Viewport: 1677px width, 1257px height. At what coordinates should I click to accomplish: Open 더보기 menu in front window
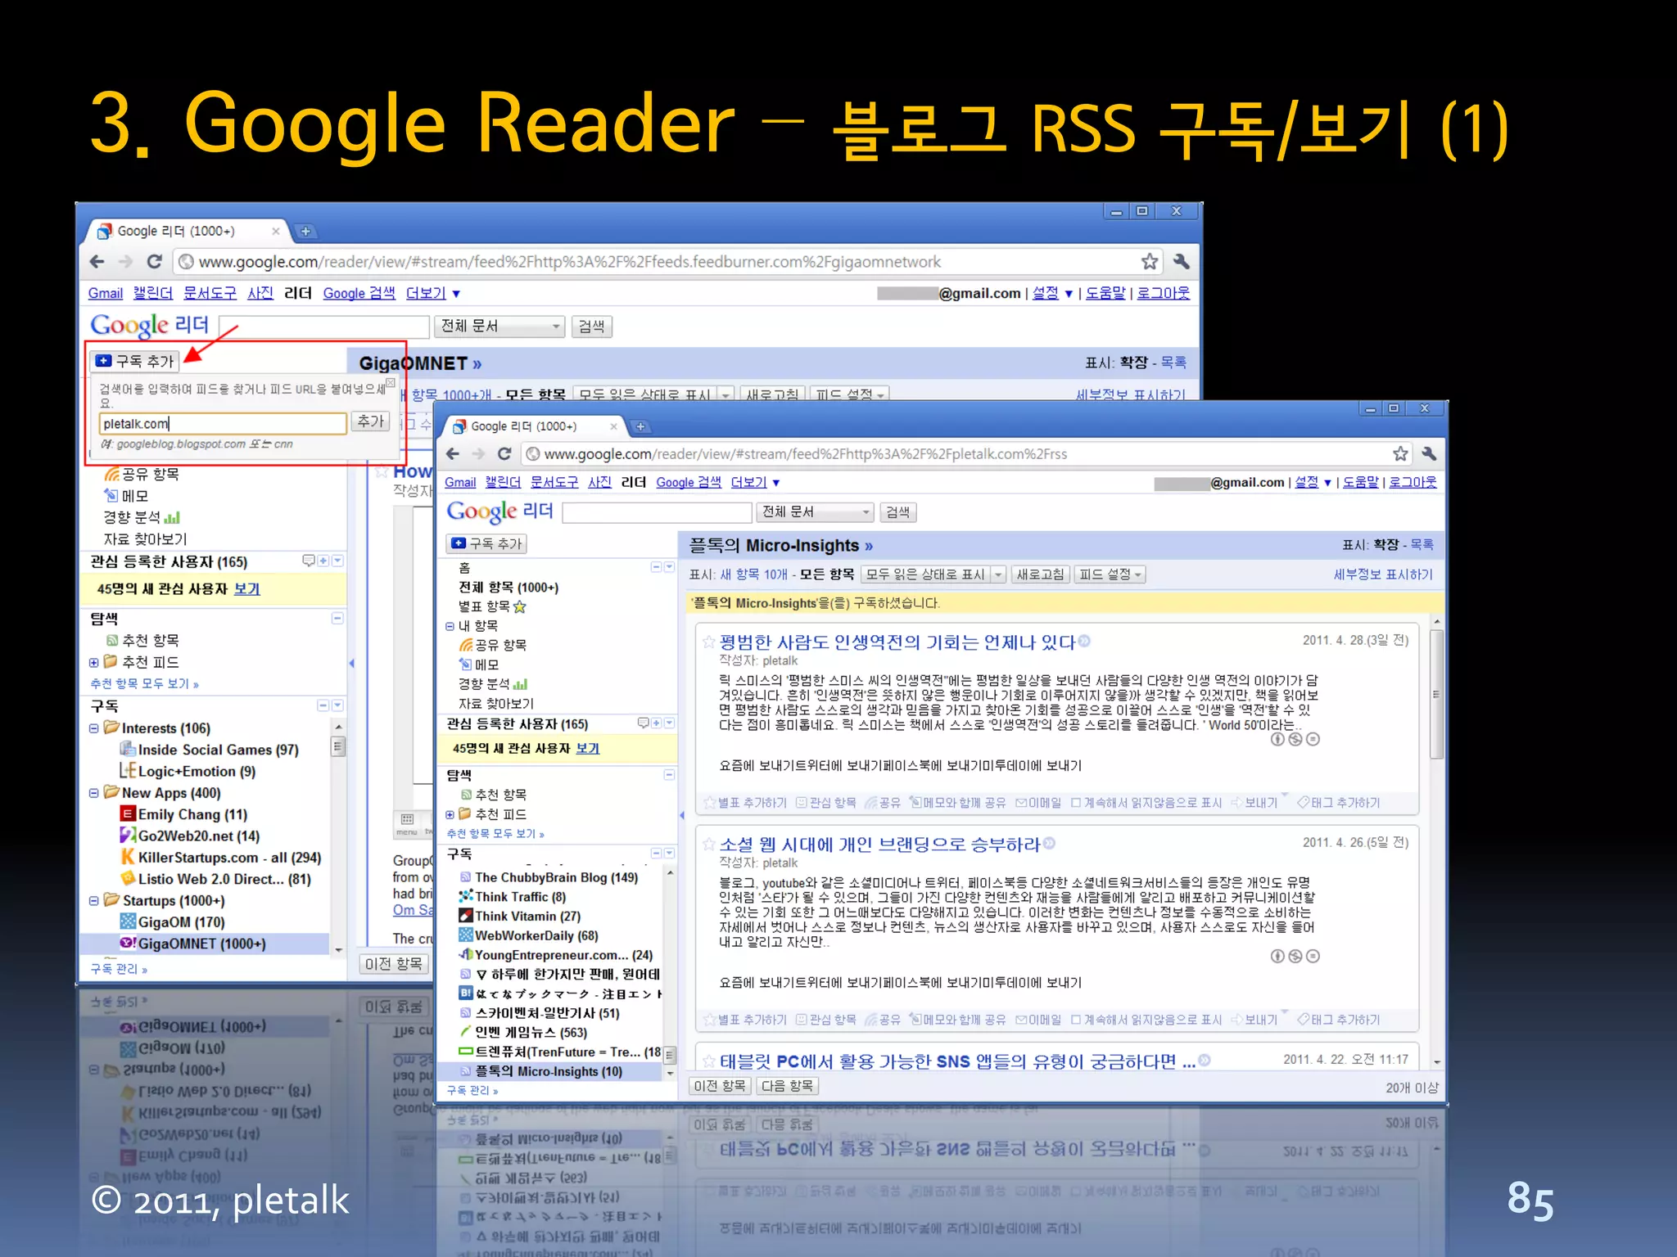tap(754, 483)
